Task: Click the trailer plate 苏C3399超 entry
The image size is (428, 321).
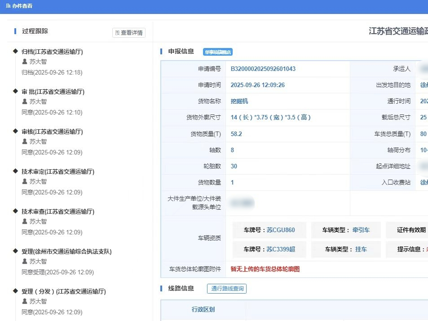Action: pos(269,249)
